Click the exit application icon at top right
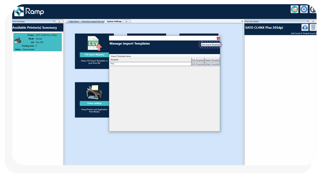Viewport: 318px width, 178px height. [x=313, y=9]
